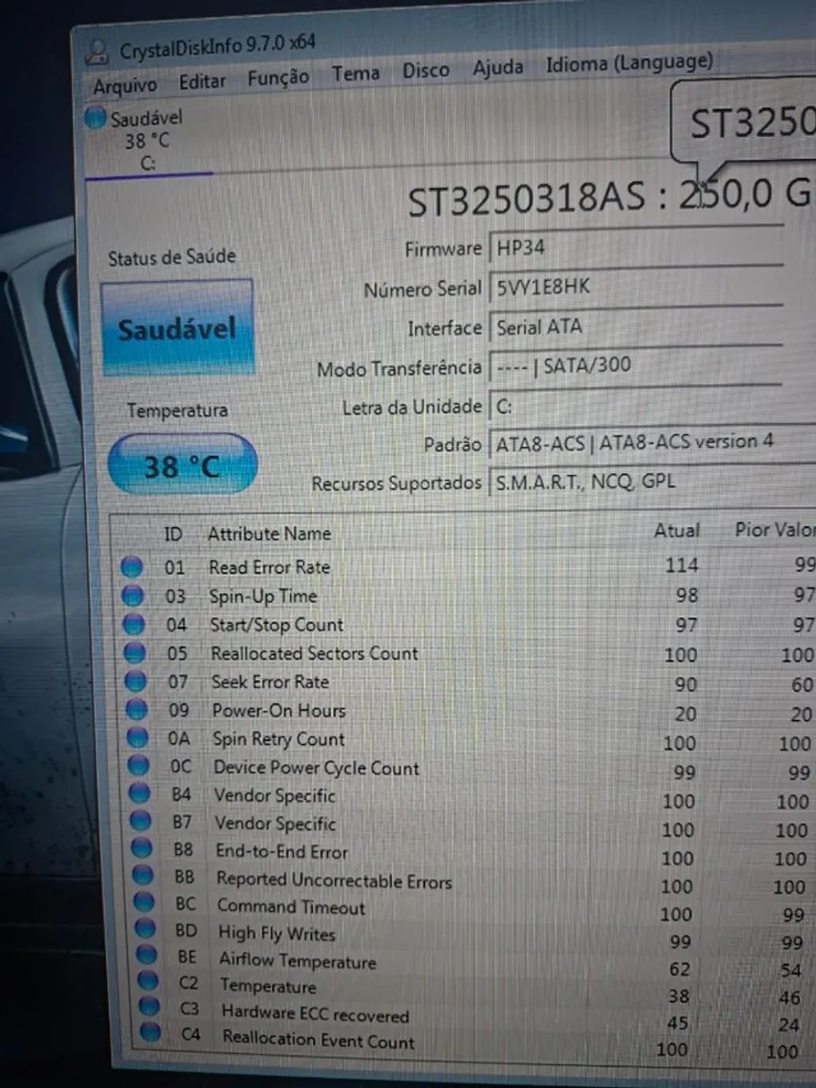Click the Attribute Name column header
Screen dimensions: 816x1088
(269, 534)
